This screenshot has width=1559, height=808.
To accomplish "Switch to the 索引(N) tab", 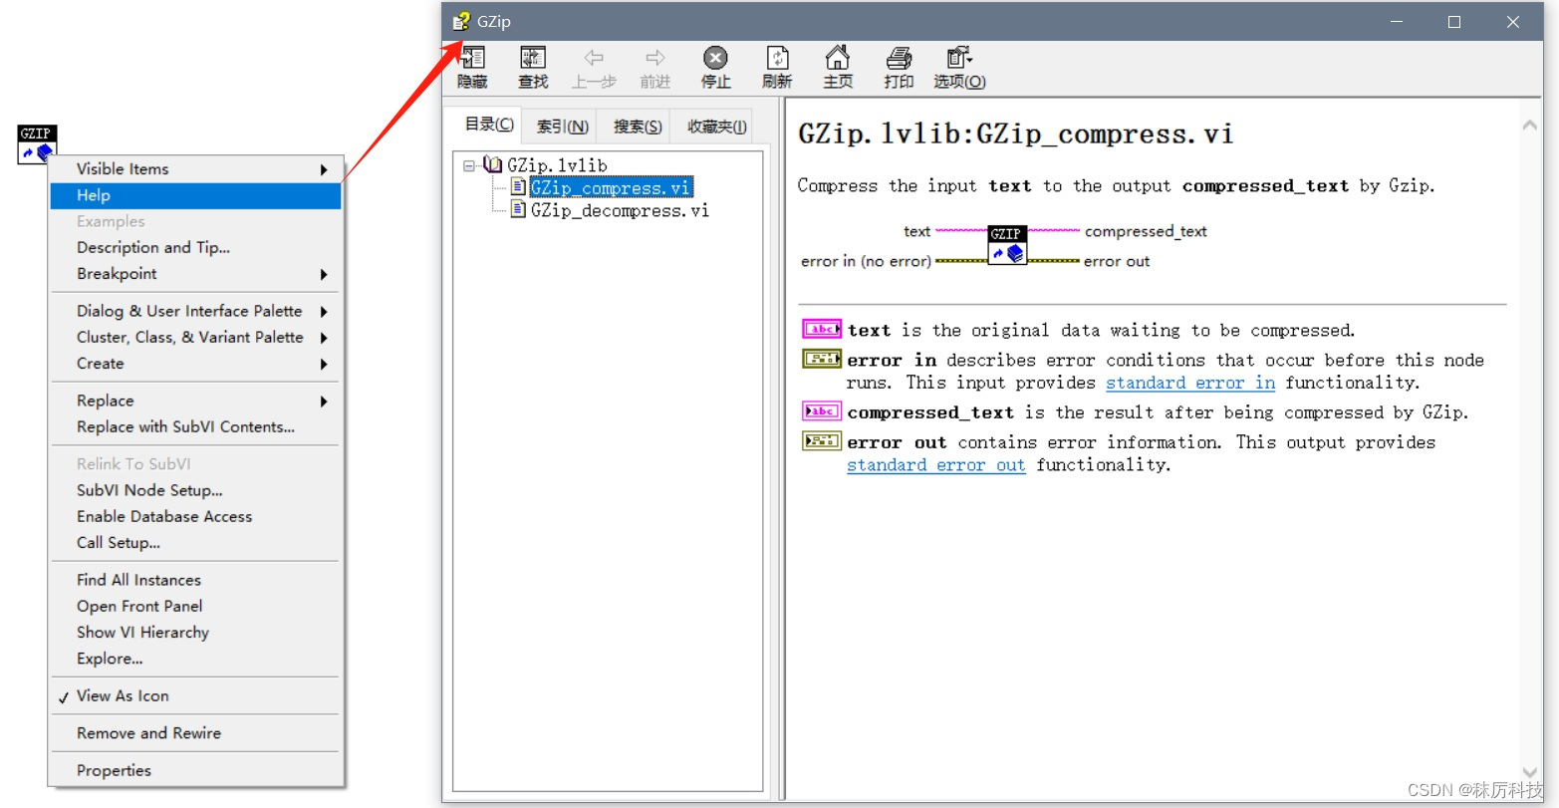I will 560,126.
